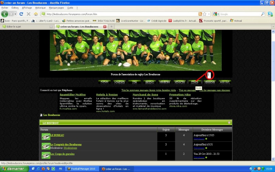The height and width of the screenshot is (172, 275).
Task: Click the LE BUREAU forum rugby icon
Action: click(46, 137)
